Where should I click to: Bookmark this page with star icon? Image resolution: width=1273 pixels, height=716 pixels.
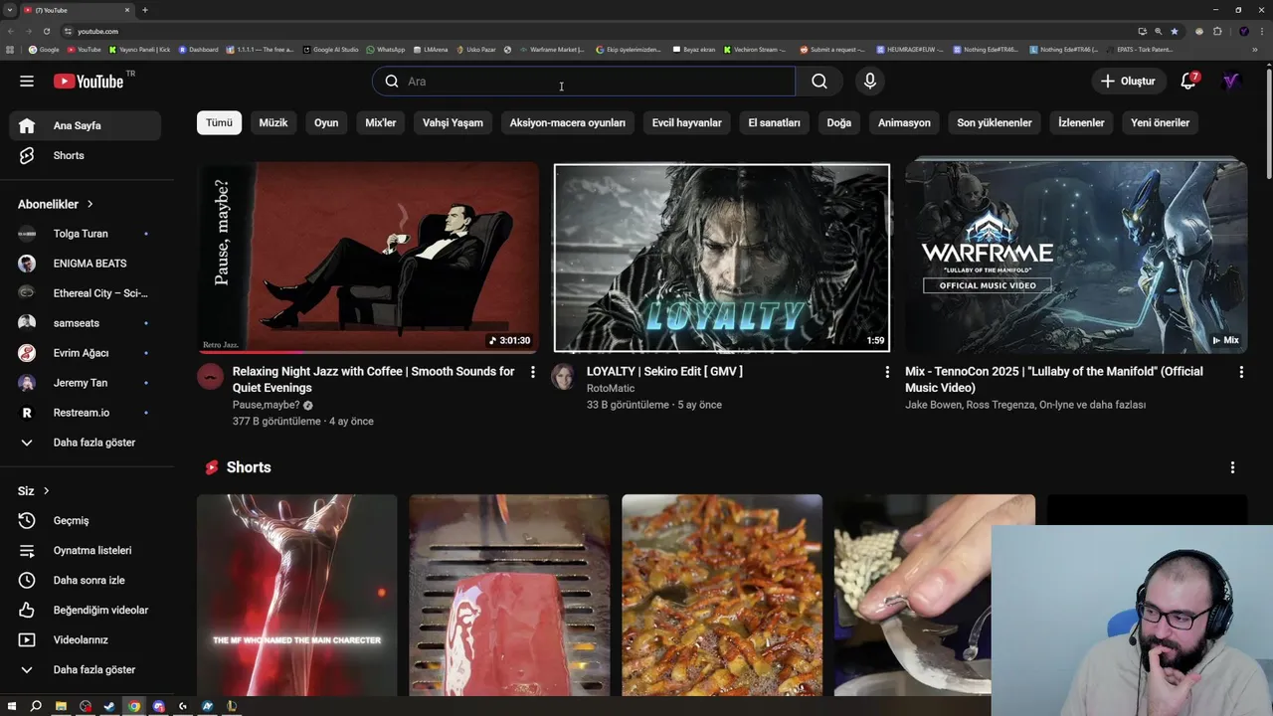point(1174,31)
